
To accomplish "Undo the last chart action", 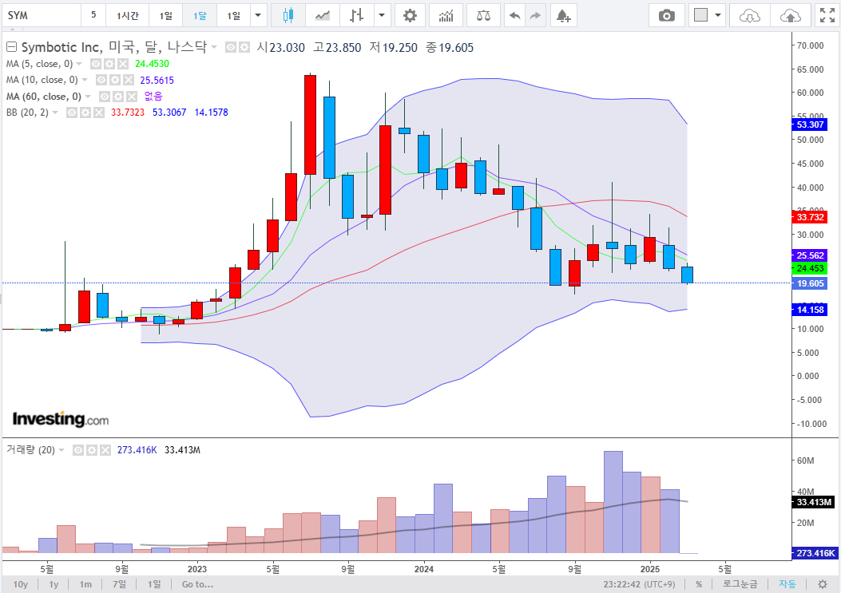I will [515, 15].
